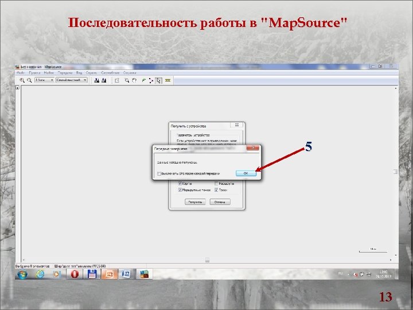Viewport: 413px width, 310px height.
Task: Toggle the Карты checkbox
Action: (x=180, y=183)
